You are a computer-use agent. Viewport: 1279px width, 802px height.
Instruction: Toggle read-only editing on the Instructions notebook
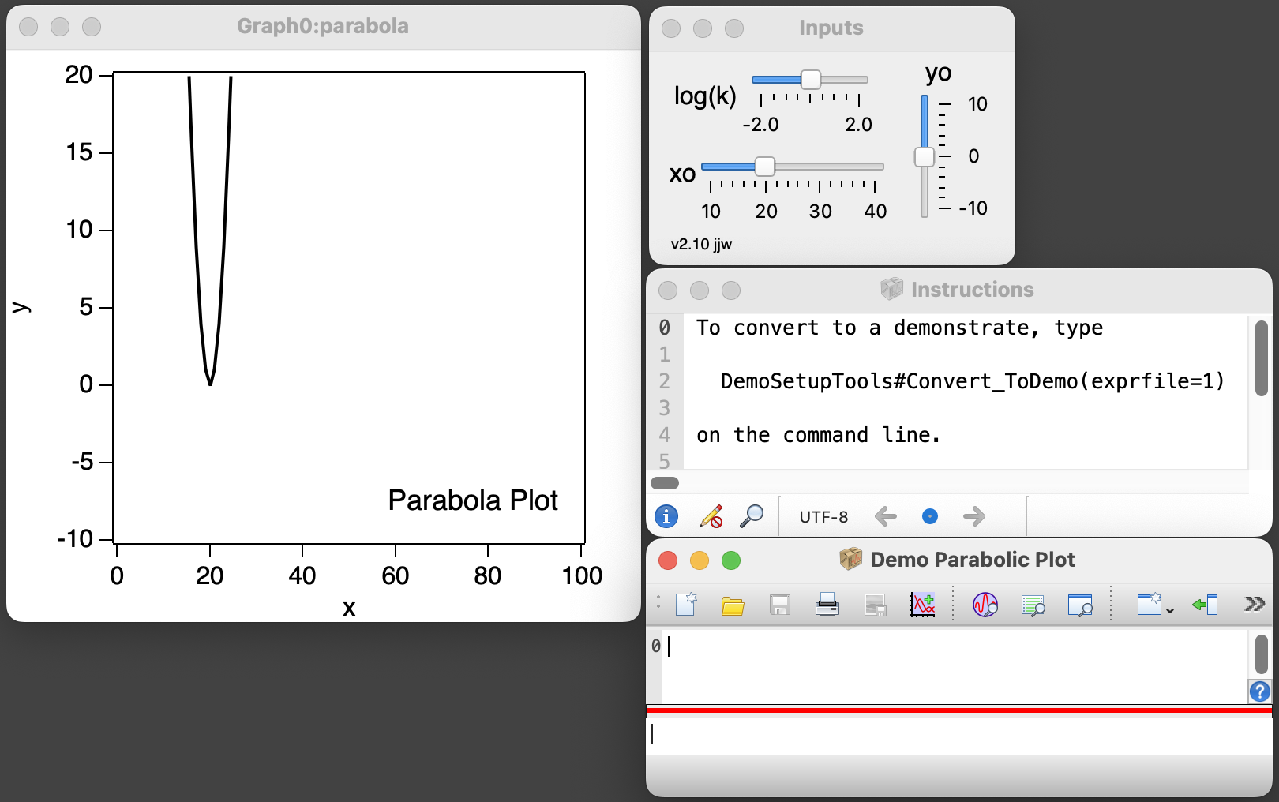click(x=710, y=516)
